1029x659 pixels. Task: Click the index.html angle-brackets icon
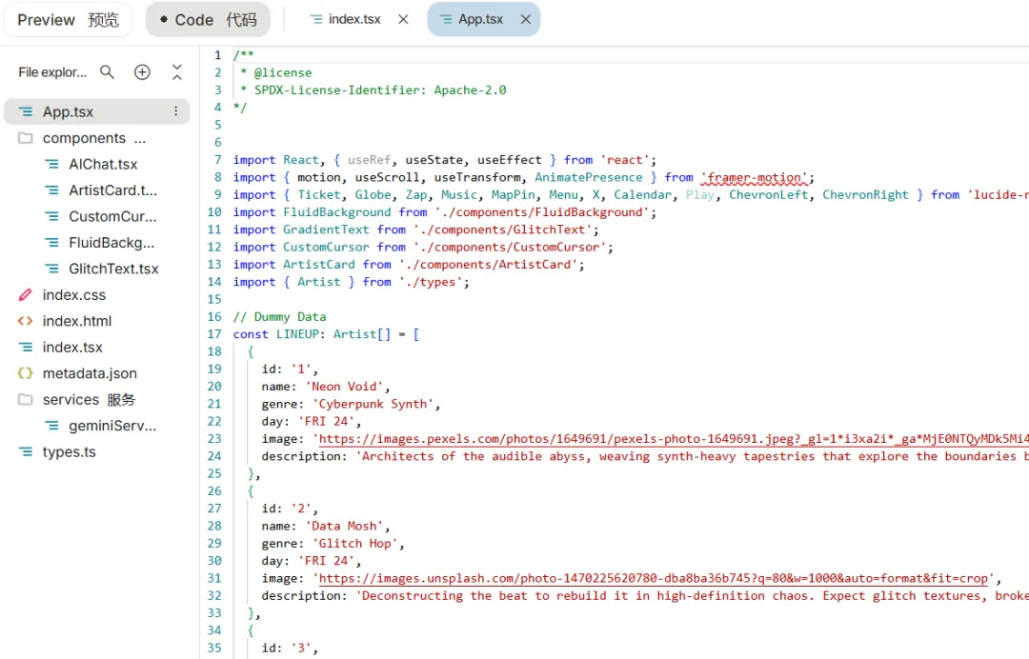point(25,321)
